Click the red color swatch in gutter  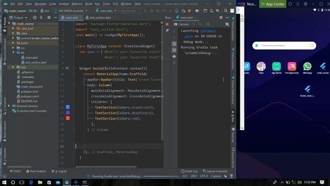tap(68, 118)
